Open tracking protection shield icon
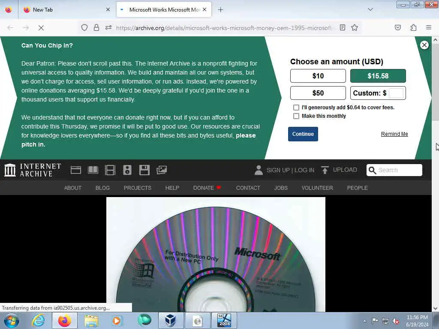 point(84,27)
